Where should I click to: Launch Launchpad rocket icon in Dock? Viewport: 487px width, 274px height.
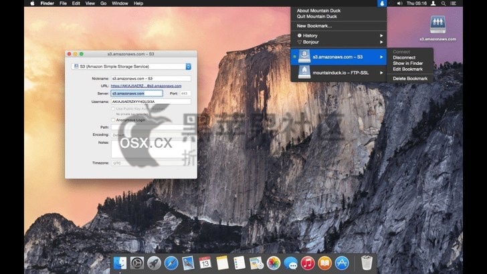coord(154,263)
